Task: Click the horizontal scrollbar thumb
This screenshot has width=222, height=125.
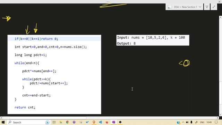Action: (48, 118)
